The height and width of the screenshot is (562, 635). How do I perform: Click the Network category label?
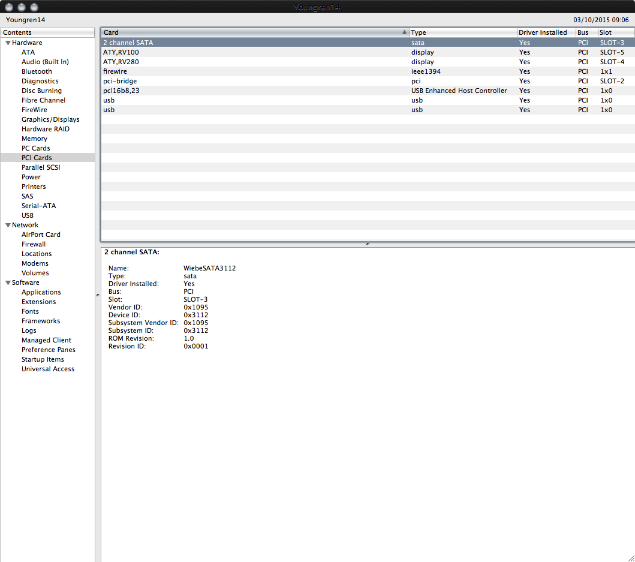pos(25,226)
